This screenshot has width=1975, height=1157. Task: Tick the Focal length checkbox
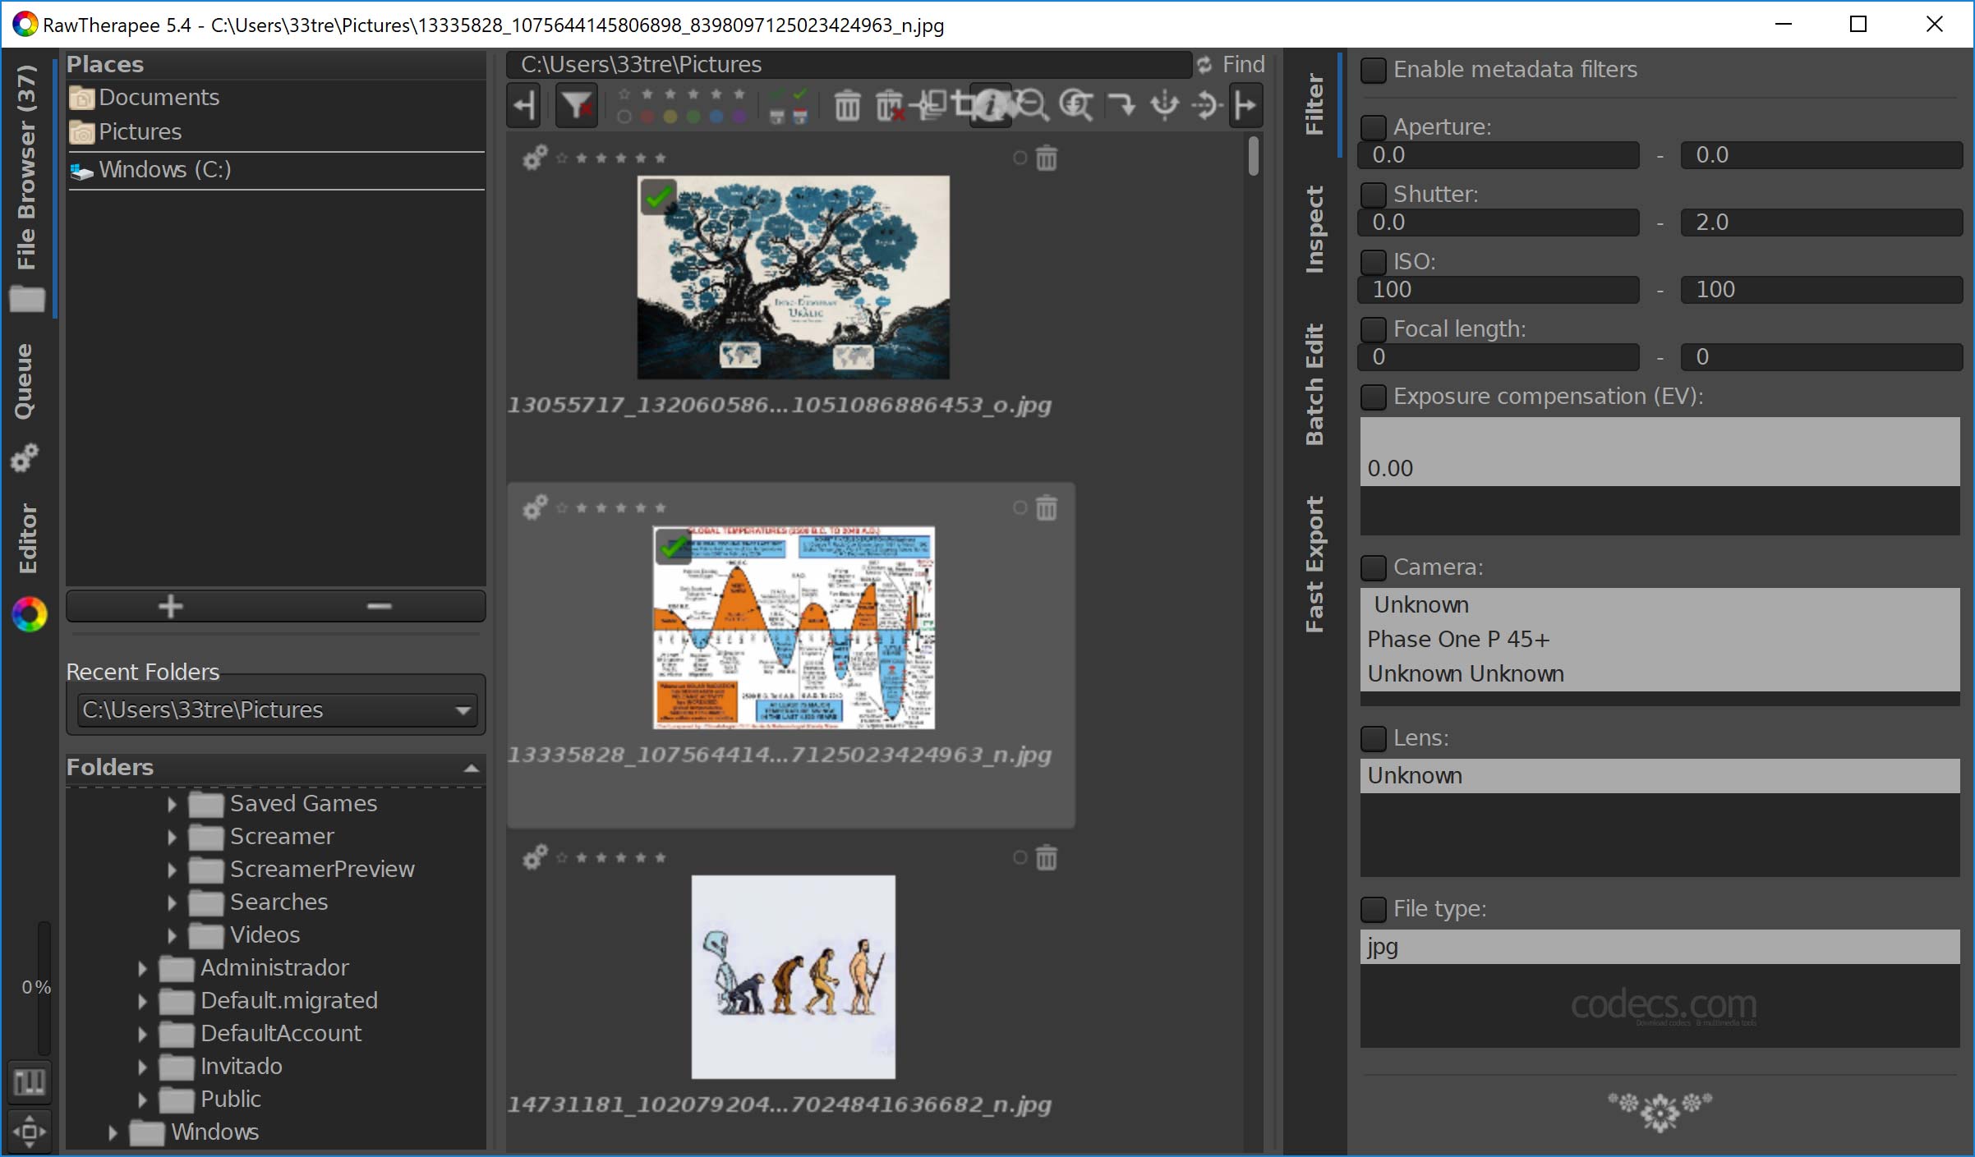tap(1373, 329)
